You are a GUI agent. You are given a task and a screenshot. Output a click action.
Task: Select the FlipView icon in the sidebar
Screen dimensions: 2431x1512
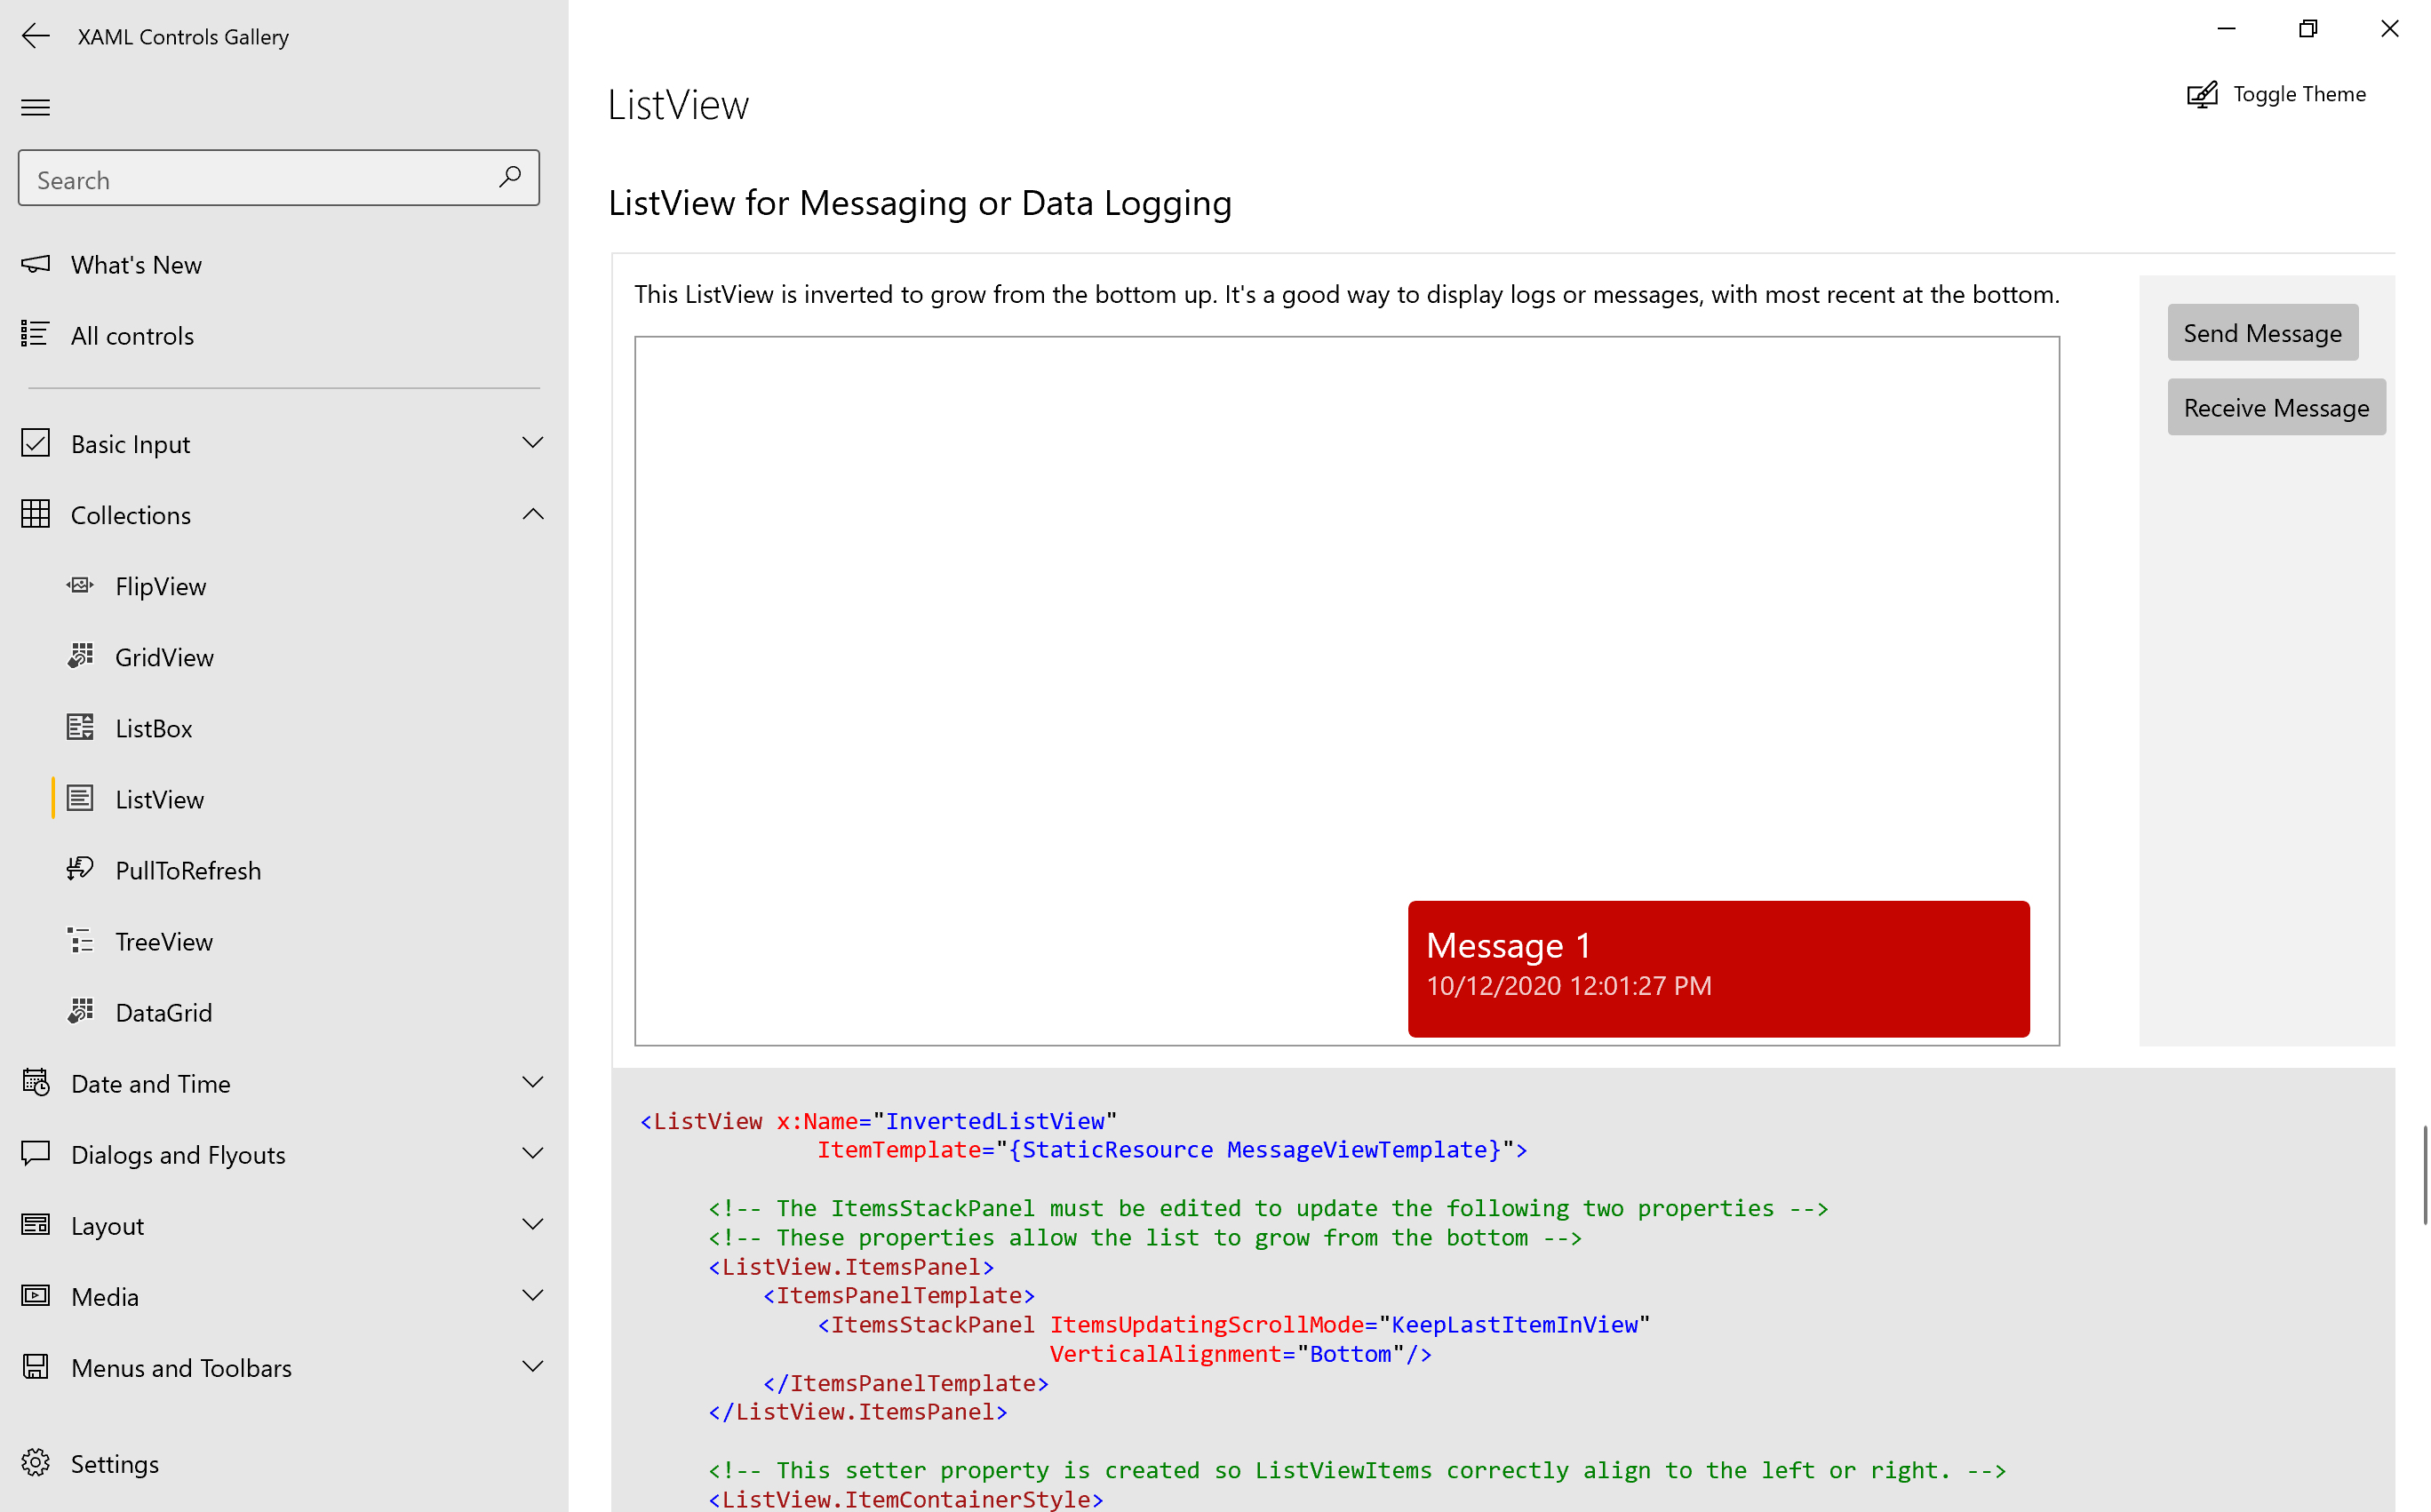[80, 585]
